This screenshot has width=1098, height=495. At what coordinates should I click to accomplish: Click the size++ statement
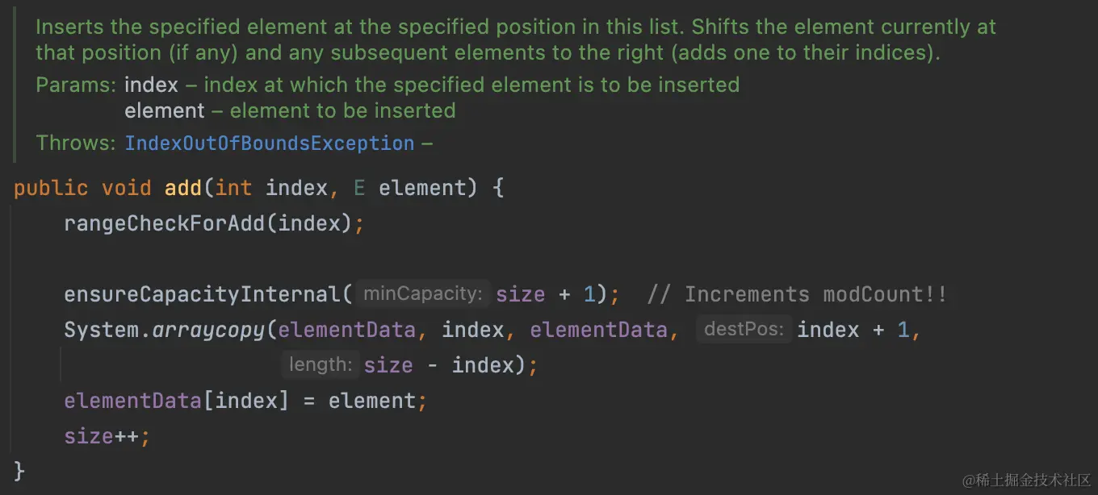(107, 436)
